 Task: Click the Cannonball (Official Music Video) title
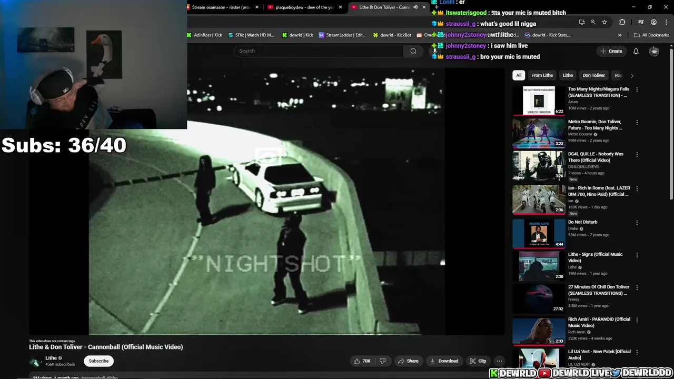point(106,347)
